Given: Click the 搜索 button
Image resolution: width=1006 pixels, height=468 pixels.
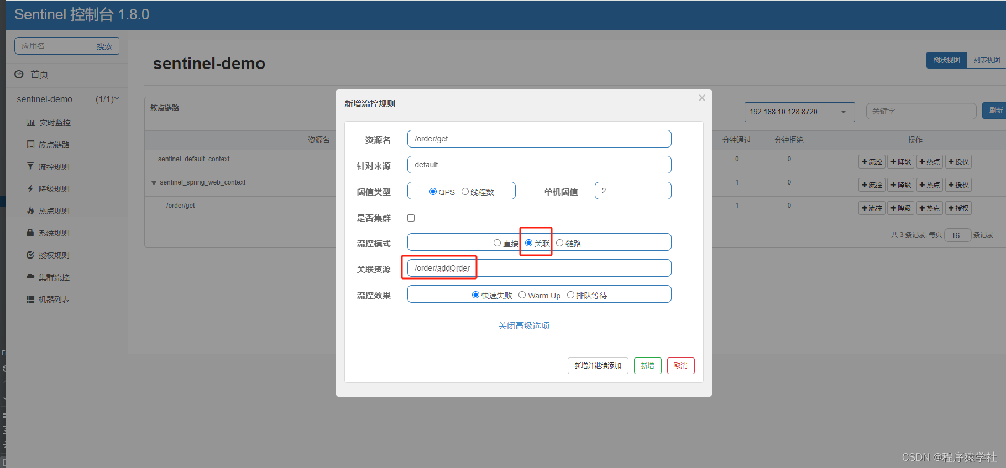Looking at the screenshot, I should (x=104, y=46).
